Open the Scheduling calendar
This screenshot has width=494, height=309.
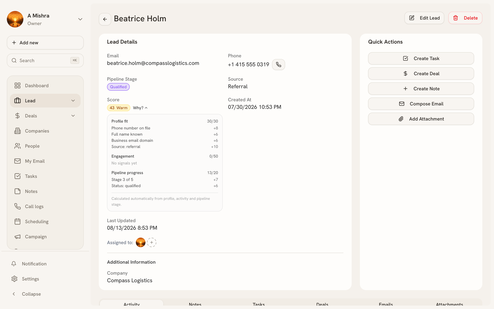[x=45, y=222]
